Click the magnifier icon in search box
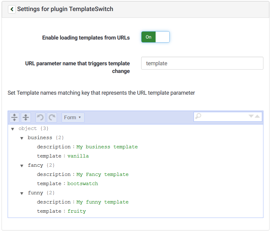 (x=198, y=116)
